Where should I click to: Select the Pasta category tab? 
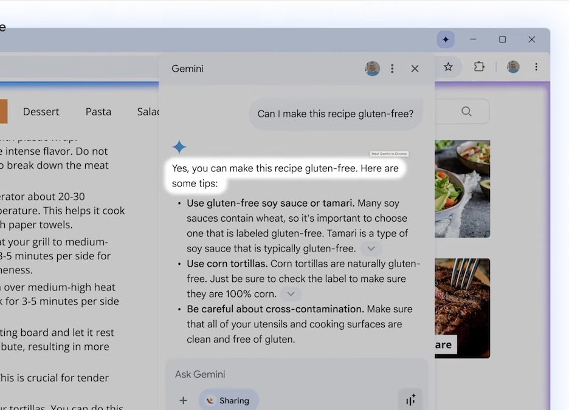[98, 111]
